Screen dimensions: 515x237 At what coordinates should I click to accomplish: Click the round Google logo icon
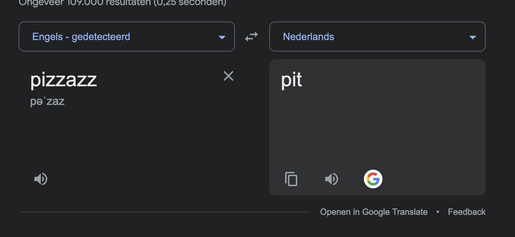coord(373,179)
